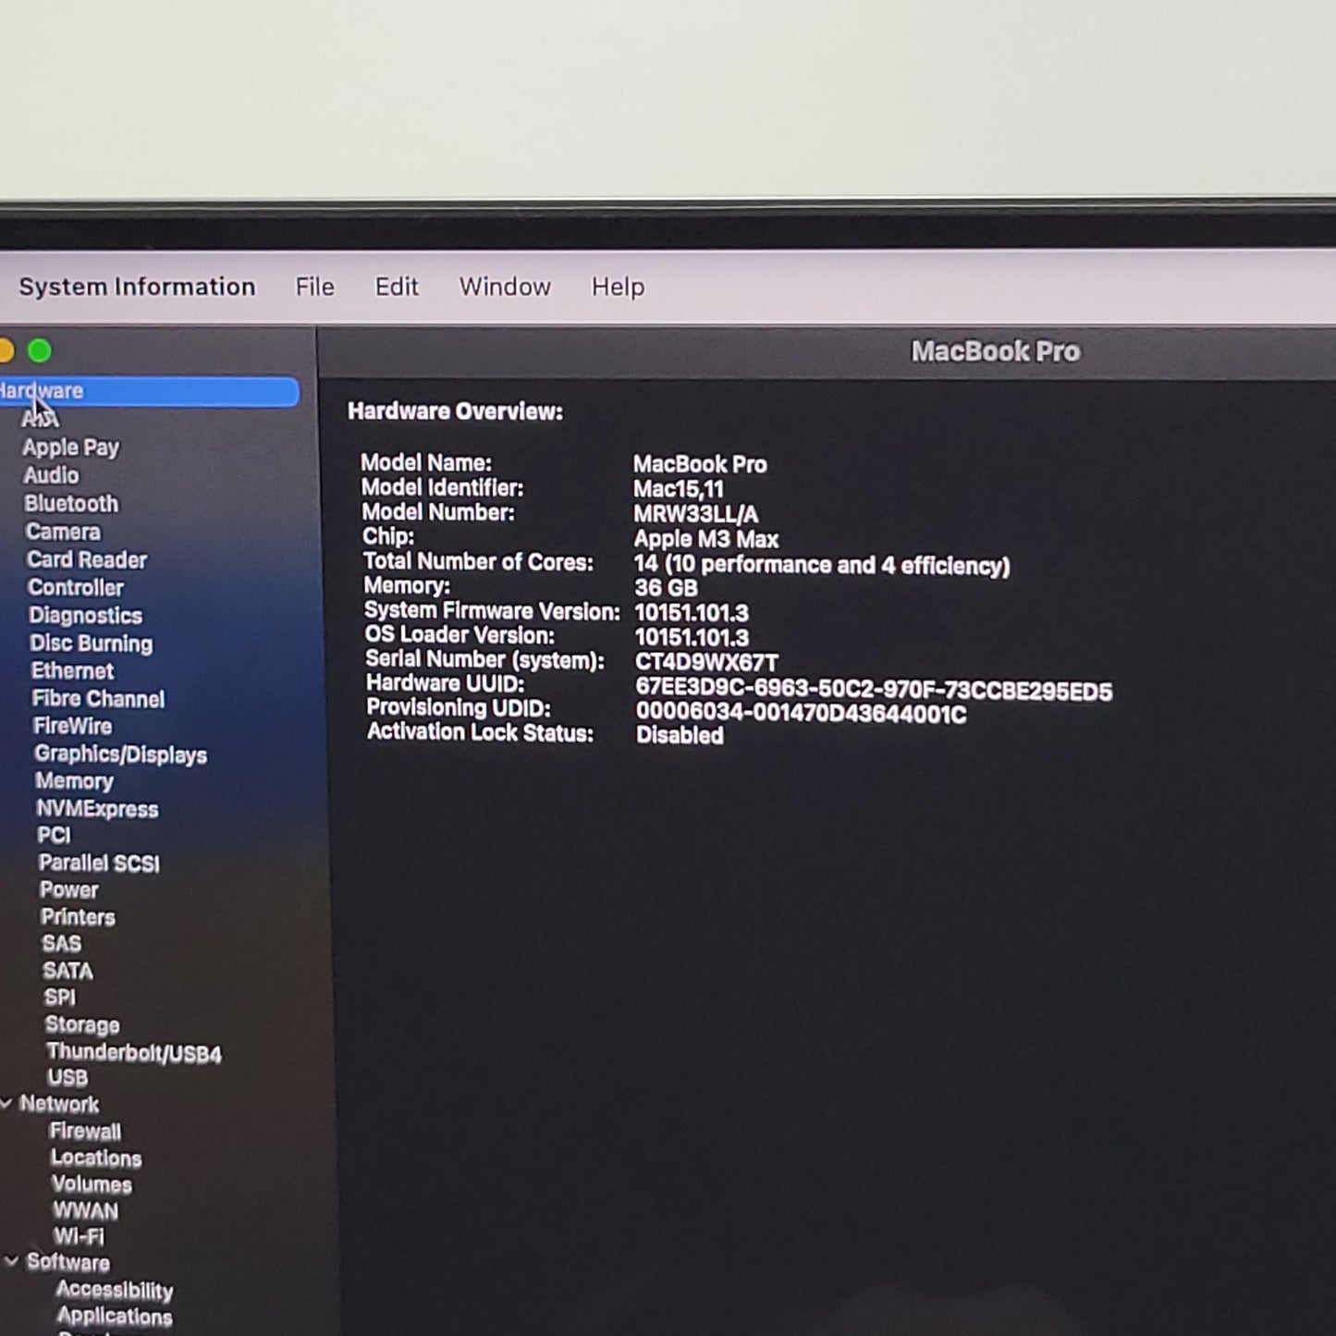The height and width of the screenshot is (1336, 1336).
Task: Click the MacBook Pro window title
Action: [996, 351]
